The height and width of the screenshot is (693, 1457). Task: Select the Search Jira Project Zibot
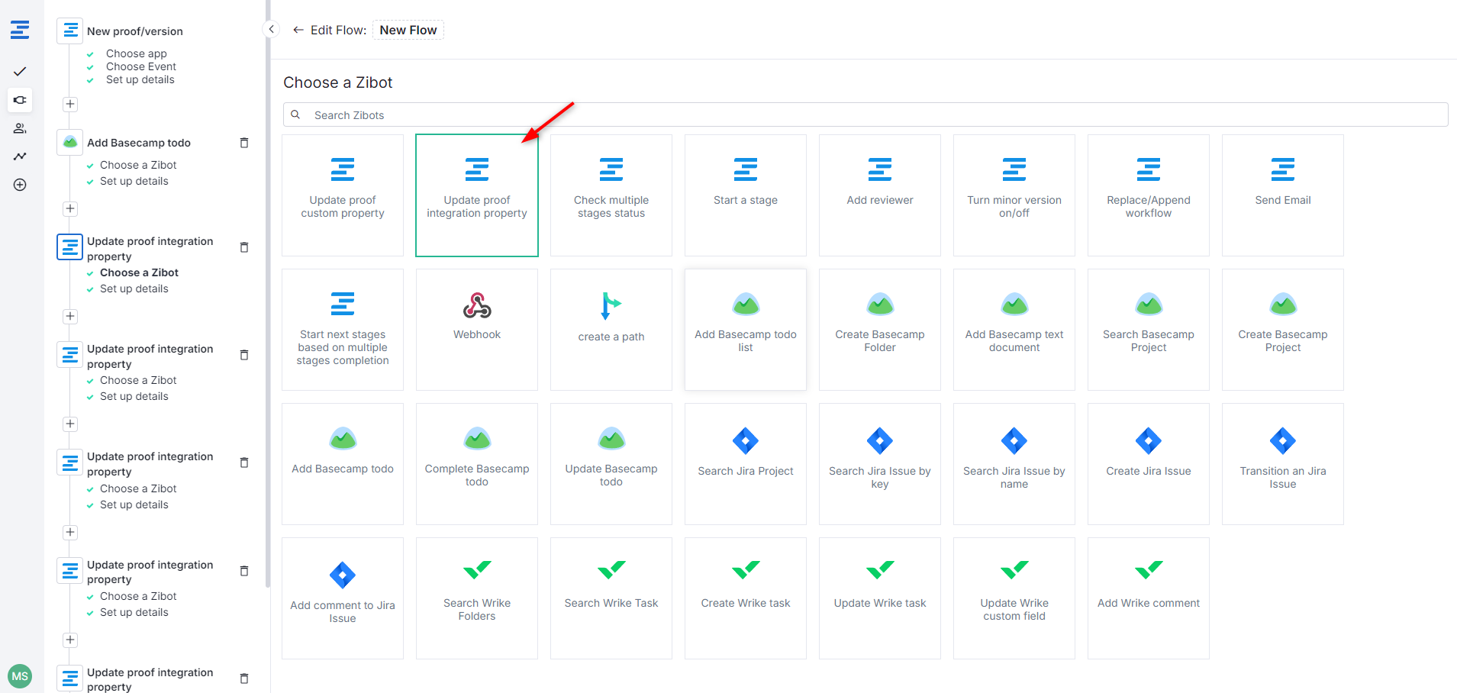coord(746,464)
